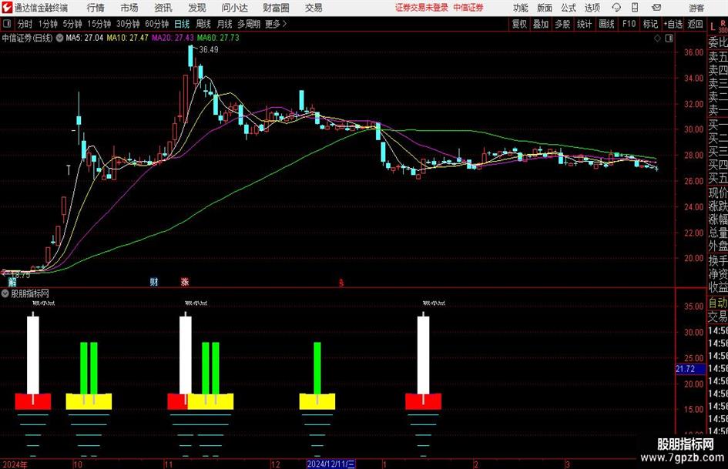Click the MA10: 27.47 value
Screen dimensions: 728x469
click(127, 38)
